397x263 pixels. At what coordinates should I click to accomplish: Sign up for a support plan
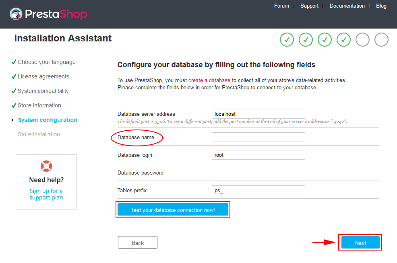[x=46, y=194]
